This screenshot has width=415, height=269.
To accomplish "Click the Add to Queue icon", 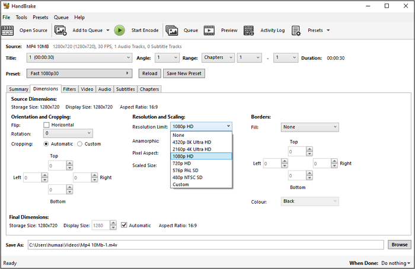I will [60, 30].
